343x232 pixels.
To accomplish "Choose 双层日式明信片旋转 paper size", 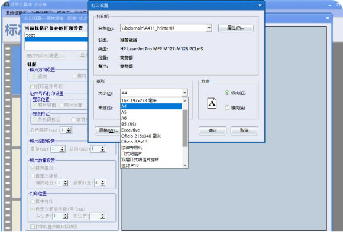I will pos(151,159).
